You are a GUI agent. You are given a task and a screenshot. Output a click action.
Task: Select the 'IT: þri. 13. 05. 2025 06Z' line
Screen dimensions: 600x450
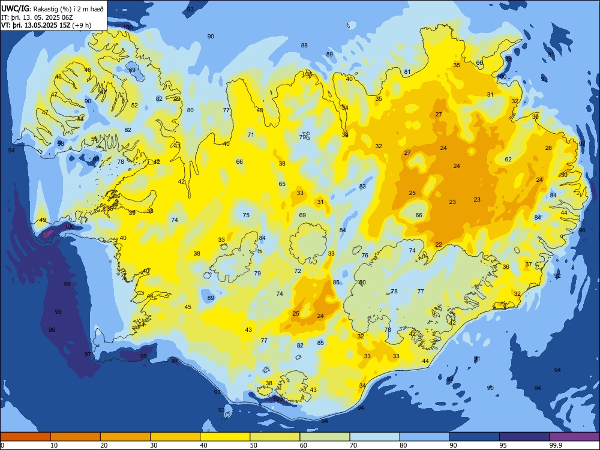point(37,17)
